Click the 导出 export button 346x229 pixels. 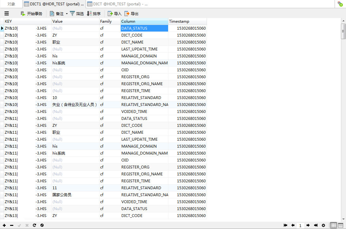click(131, 14)
